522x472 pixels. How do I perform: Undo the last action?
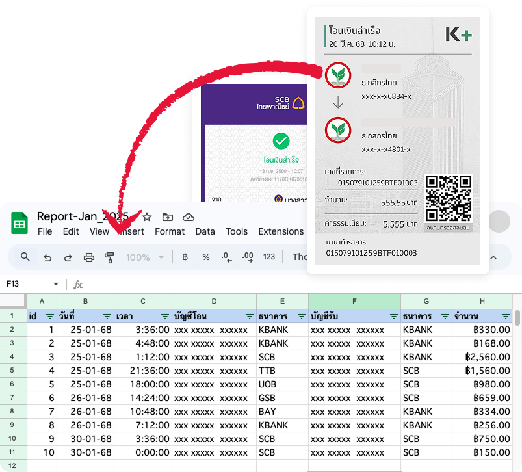click(x=47, y=257)
